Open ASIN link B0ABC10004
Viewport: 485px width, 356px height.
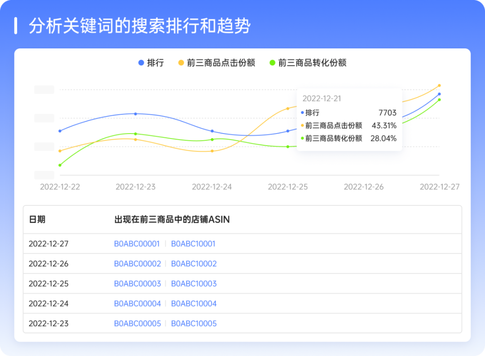[x=194, y=304]
